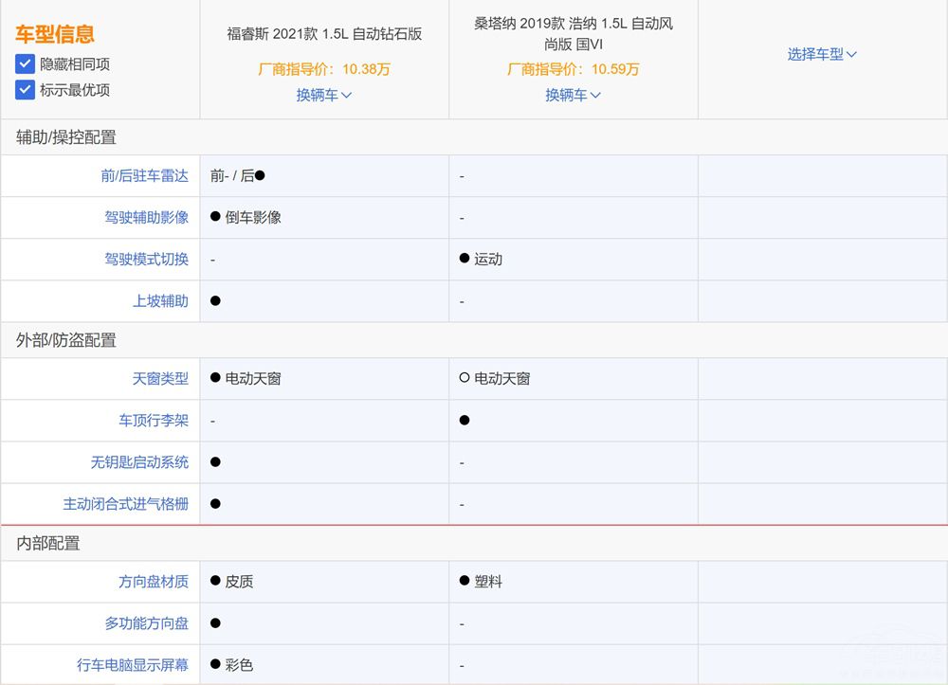Open the 天窗类型 link

[x=160, y=378]
